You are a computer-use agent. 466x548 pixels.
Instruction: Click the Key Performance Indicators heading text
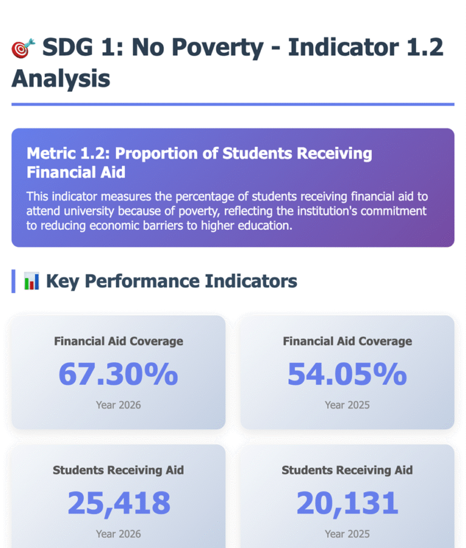tap(172, 281)
